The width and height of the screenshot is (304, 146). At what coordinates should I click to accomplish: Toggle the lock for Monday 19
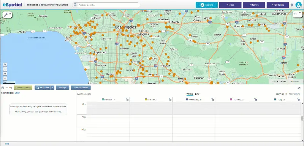[x=127, y=100]
